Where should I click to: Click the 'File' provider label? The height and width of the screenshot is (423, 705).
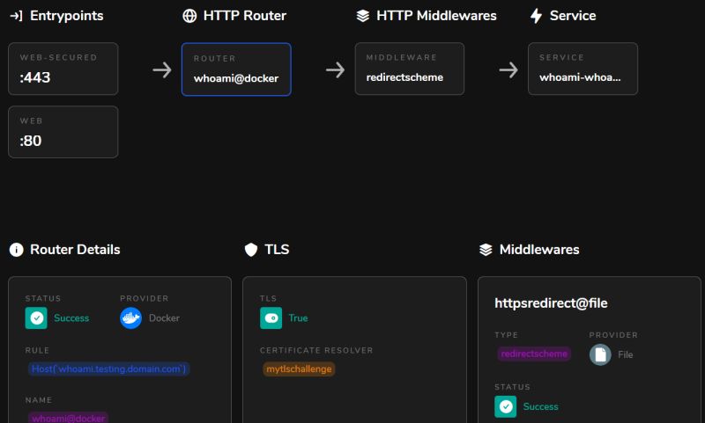(x=625, y=354)
